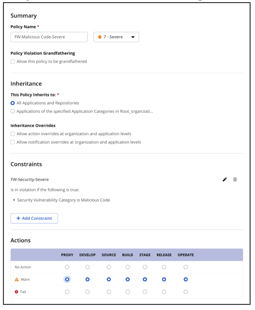
Task: Click the Constraints section heading
Action: 26,164
